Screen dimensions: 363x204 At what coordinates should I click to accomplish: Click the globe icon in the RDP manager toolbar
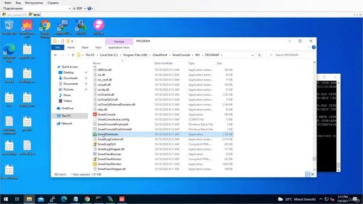coord(89,8)
